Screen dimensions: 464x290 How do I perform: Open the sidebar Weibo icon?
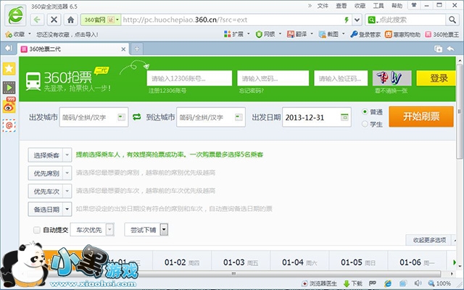coord(9,106)
